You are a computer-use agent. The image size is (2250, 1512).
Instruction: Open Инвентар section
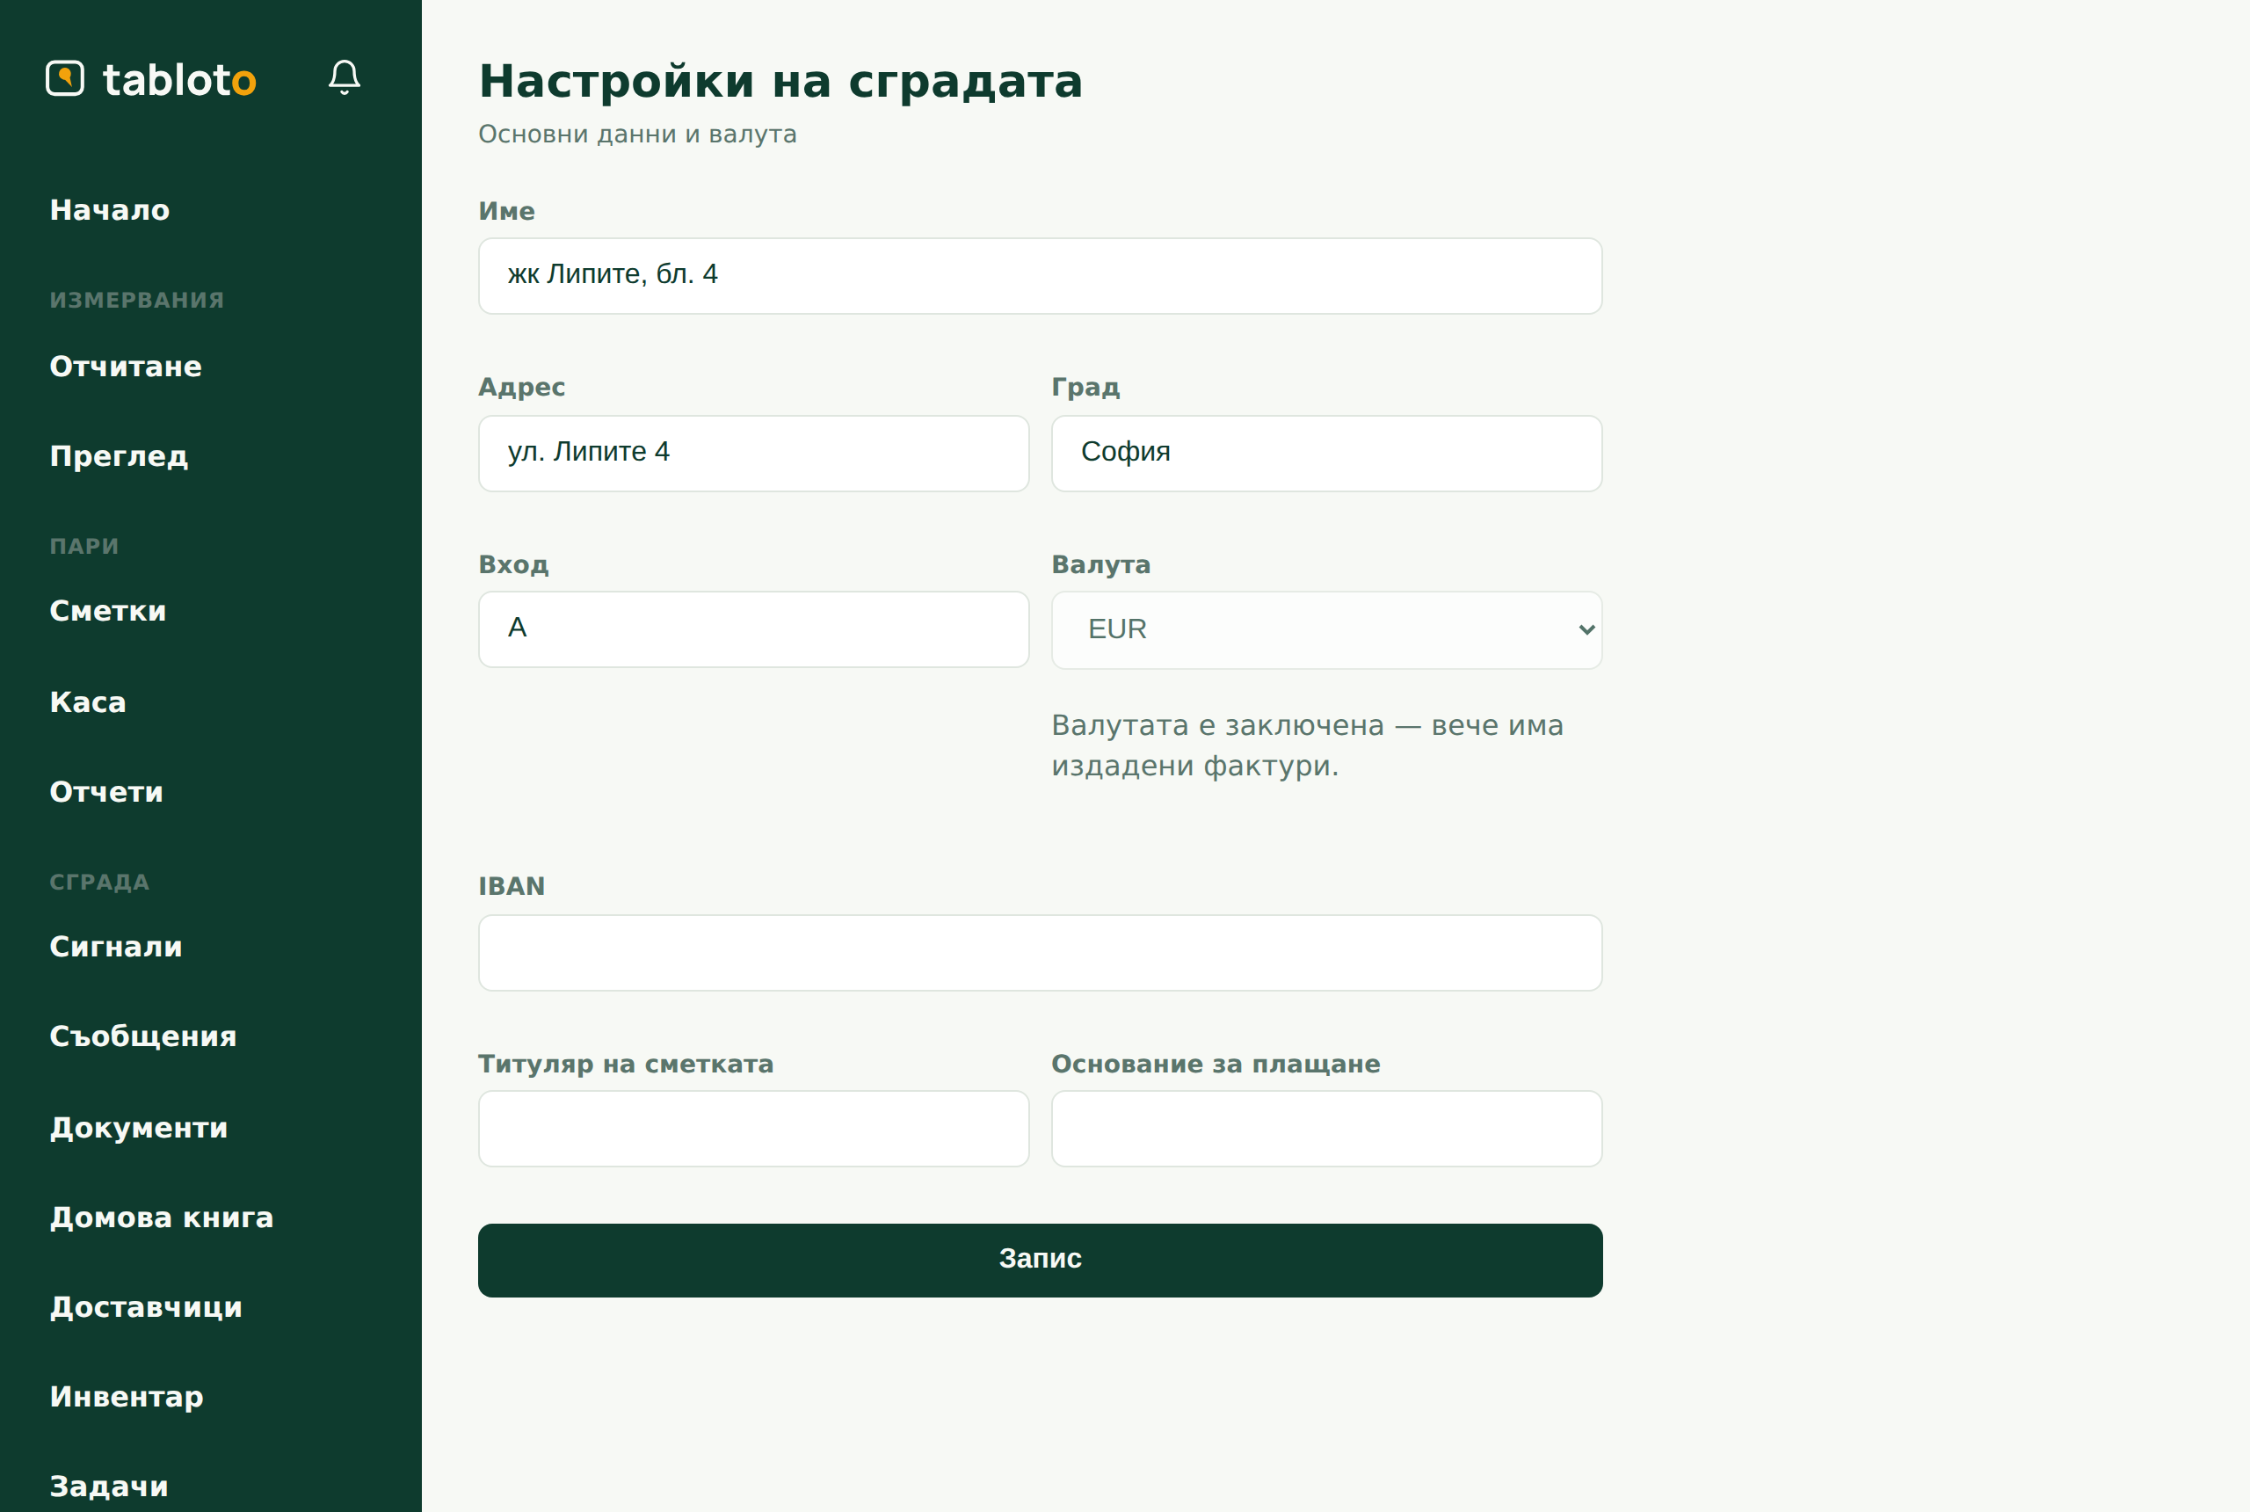point(127,1396)
